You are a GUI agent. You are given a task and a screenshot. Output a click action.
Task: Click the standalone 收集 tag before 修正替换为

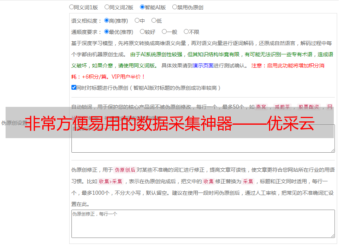208,181
